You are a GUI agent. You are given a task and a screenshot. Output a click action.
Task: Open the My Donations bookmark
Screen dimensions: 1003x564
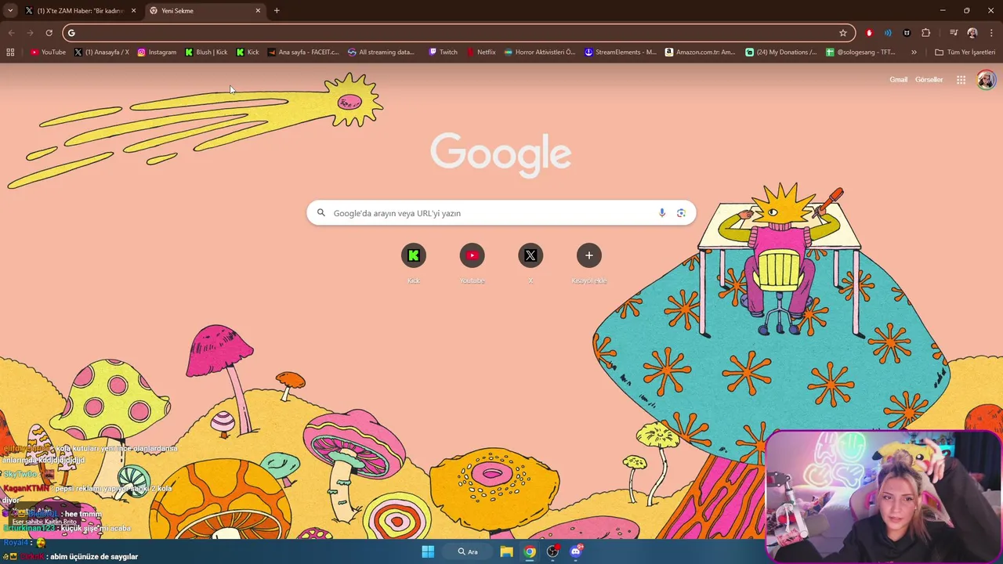pyautogui.click(x=781, y=52)
